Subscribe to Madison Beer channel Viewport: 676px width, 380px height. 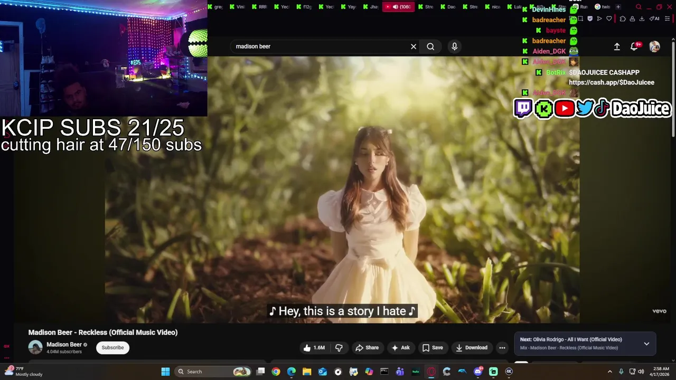pyautogui.click(x=112, y=348)
